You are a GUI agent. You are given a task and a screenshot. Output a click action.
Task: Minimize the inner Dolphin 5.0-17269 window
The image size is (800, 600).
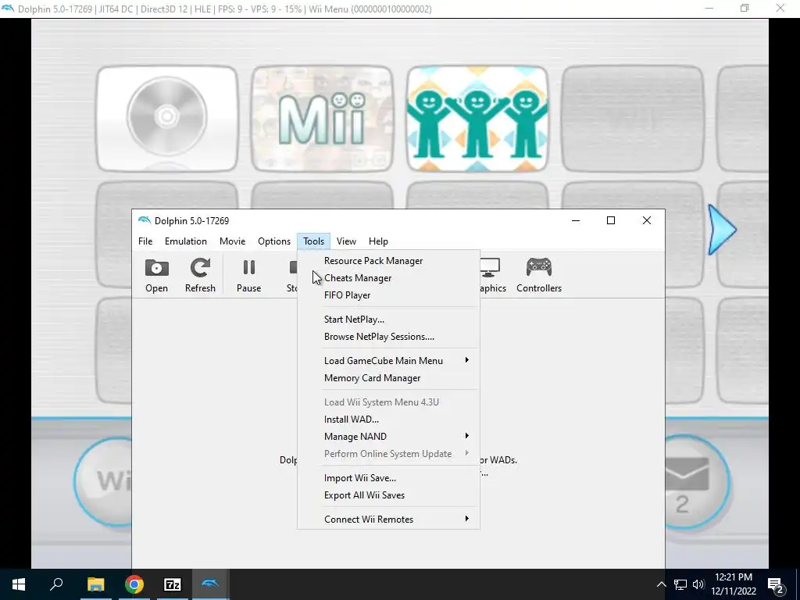[576, 220]
